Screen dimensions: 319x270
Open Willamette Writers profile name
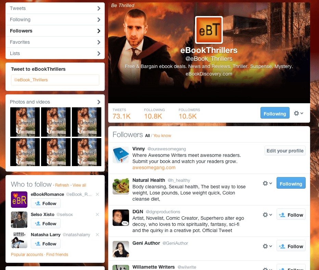pyautogui.click(x=154, y=267)
